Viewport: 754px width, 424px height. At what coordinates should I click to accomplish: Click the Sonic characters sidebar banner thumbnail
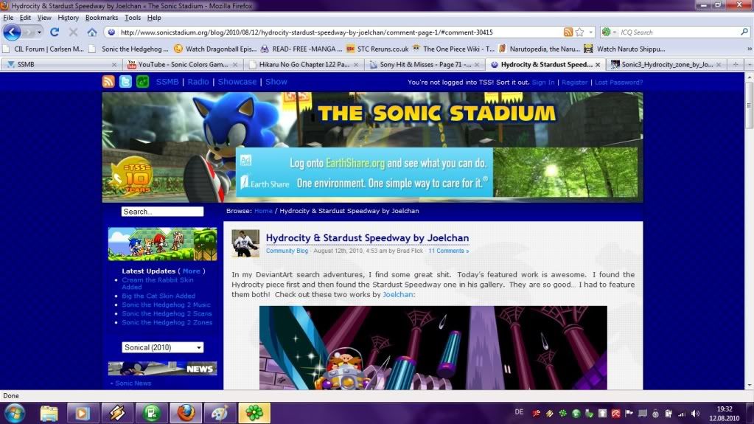click(163, 244)
